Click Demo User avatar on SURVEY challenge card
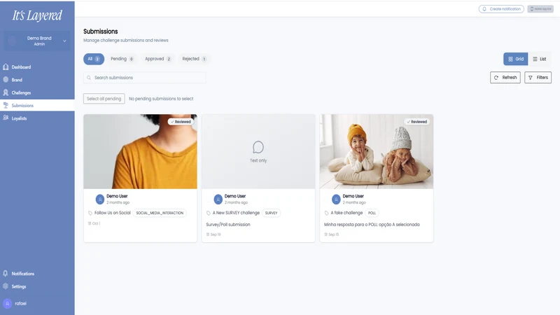This screenshot has width=560, height=315. (x=218, y=199)
